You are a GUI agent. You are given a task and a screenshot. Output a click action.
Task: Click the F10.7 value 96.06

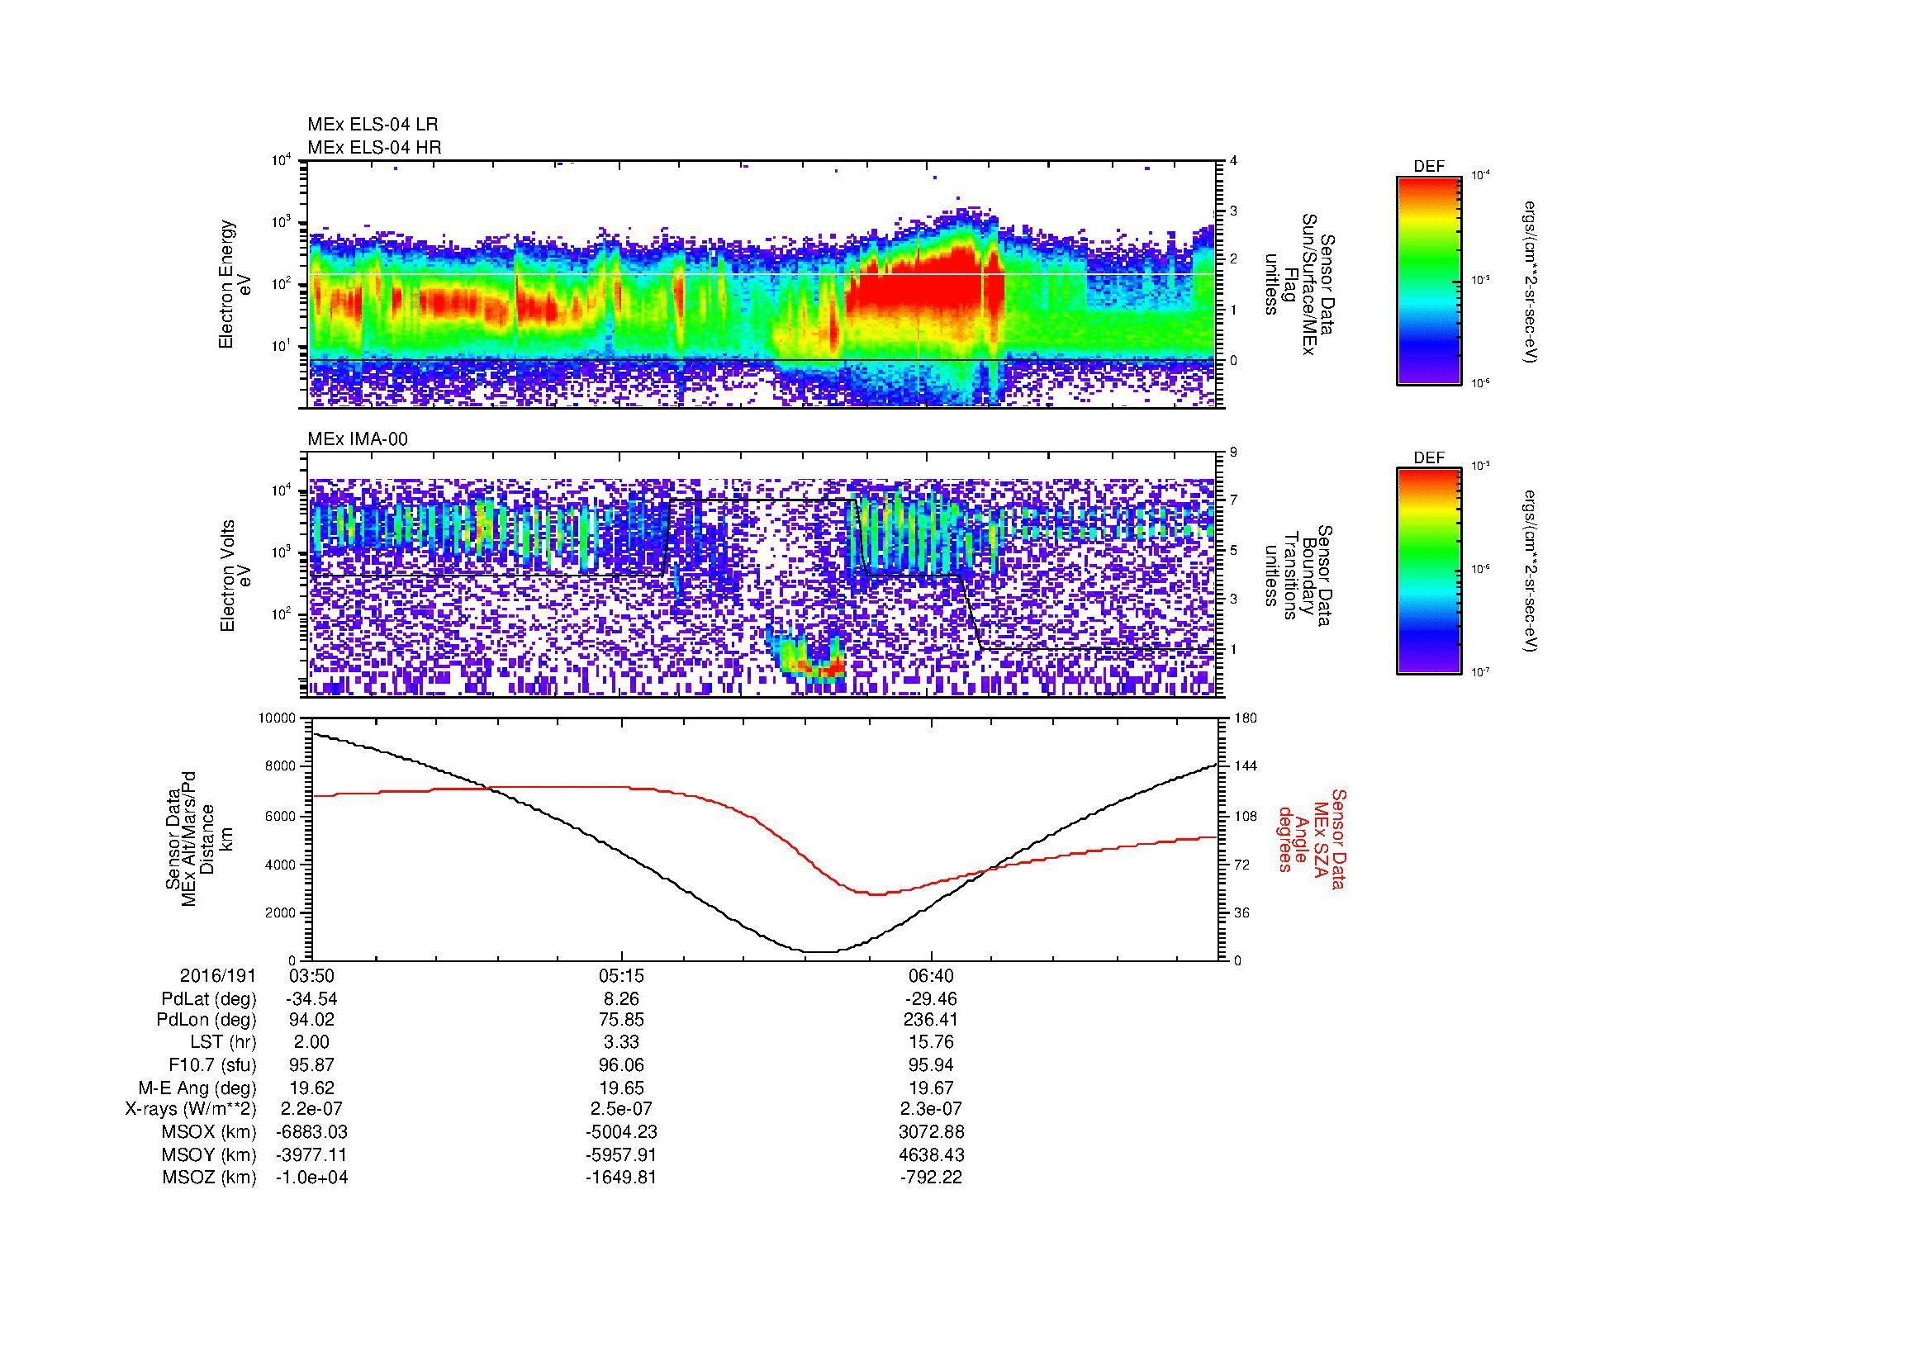622,1065
